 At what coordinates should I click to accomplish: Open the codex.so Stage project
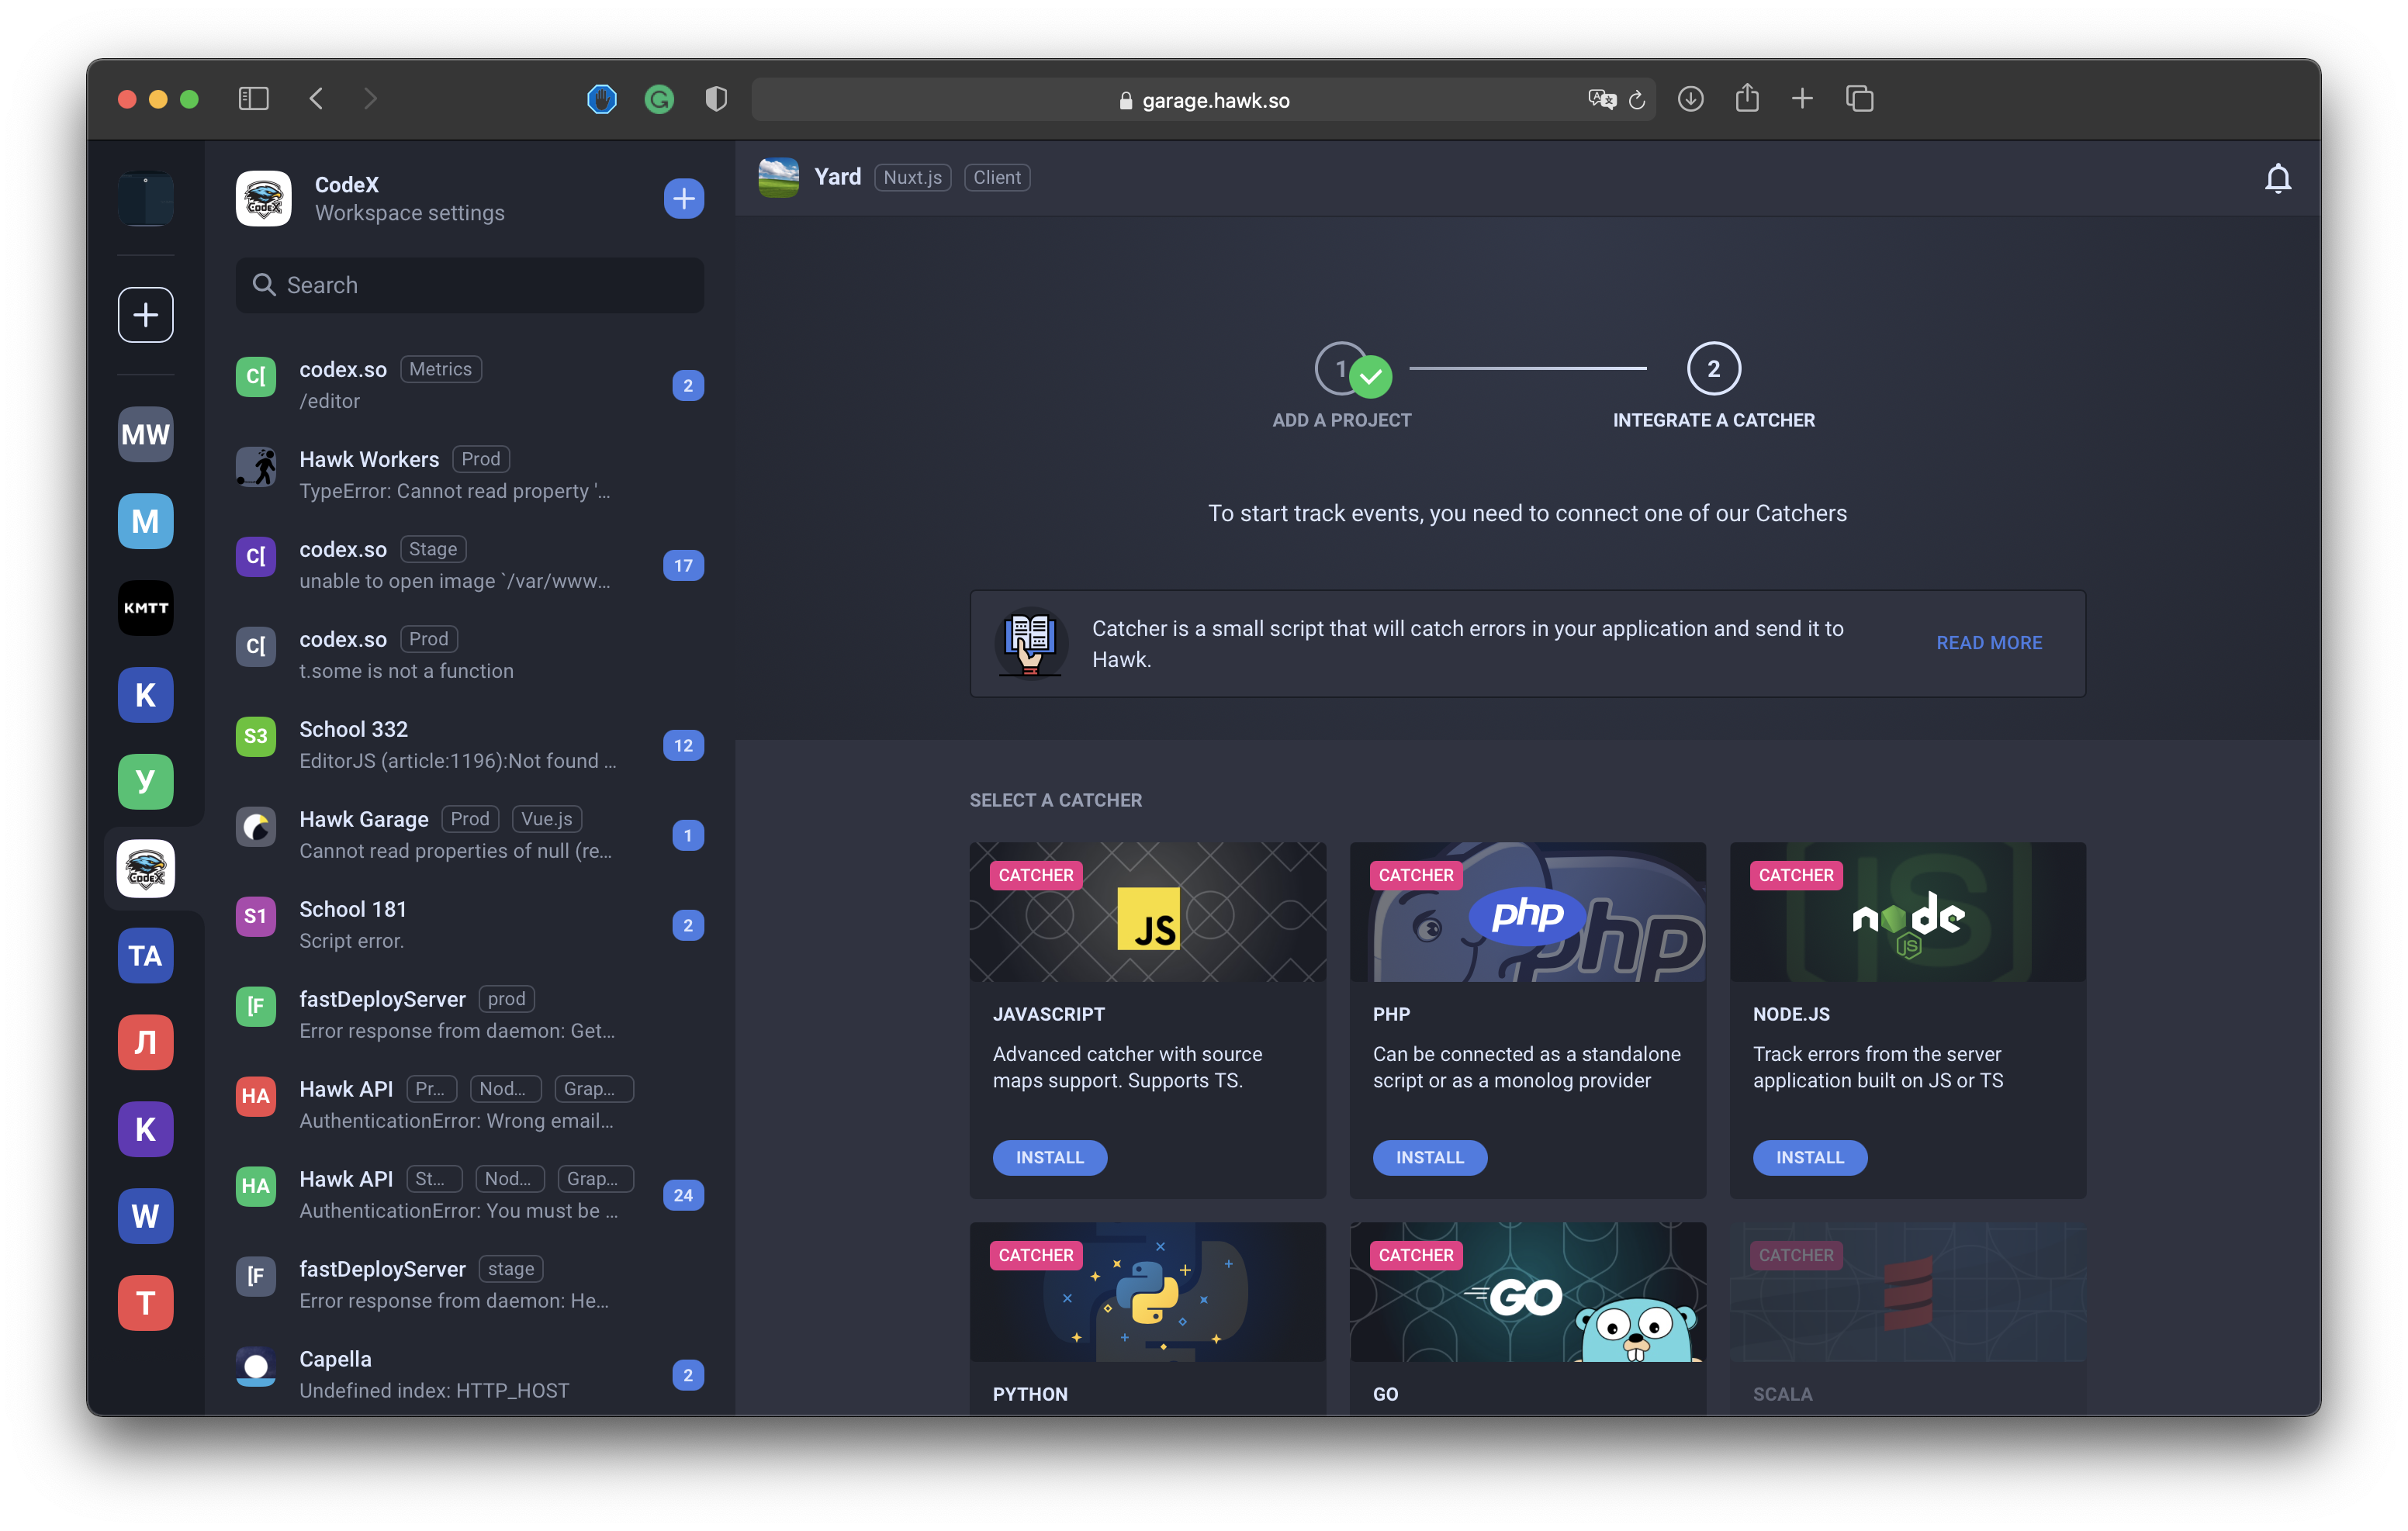(x=469, y=564)
